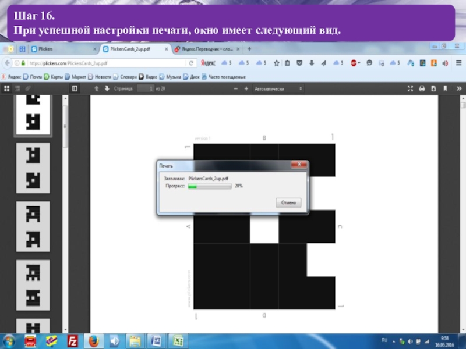
Task: Switch to the Plickers browser tab
Action: [64, 49]
